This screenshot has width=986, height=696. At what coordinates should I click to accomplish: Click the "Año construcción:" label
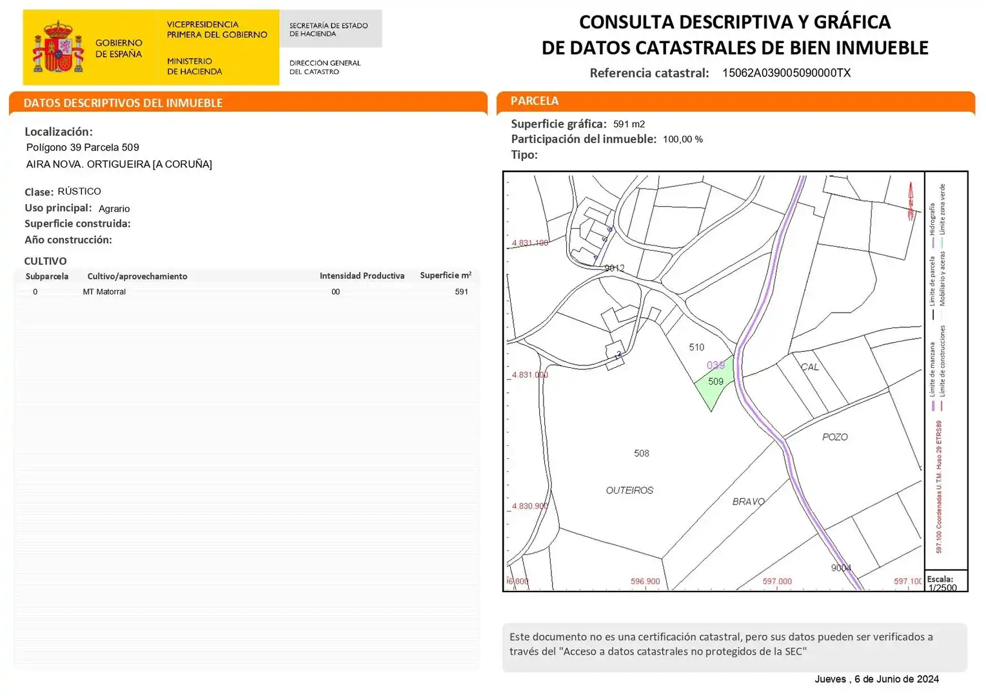tap(68, 240)
